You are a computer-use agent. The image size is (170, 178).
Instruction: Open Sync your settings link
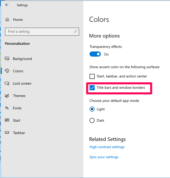point(104,157)
